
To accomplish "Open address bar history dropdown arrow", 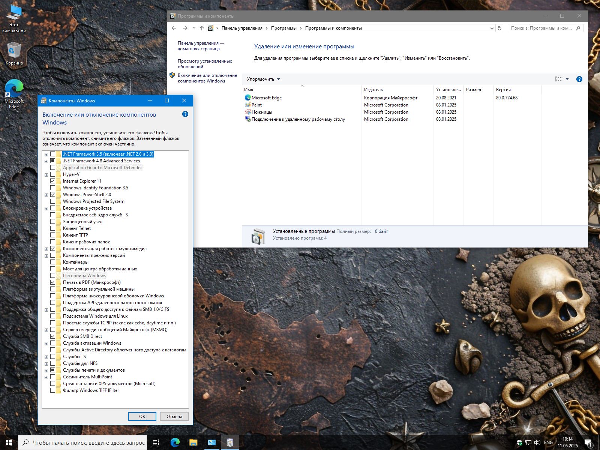I will 492,28.
